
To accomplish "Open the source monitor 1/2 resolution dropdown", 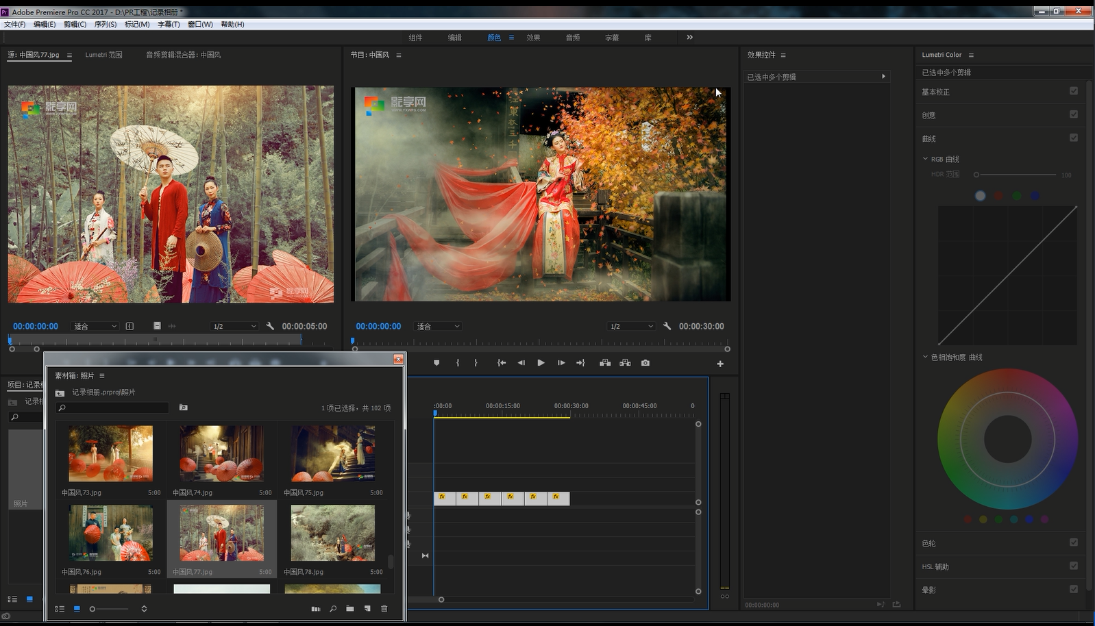I will (234, 327).
